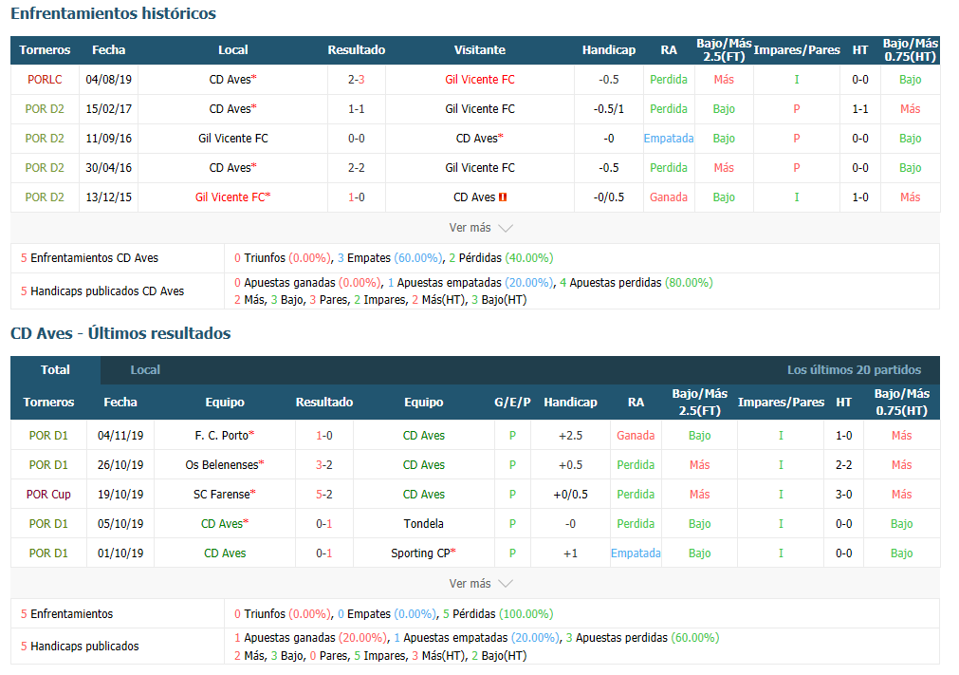Select handicap -0.5/1 in the 15/02/17 row

609,109
